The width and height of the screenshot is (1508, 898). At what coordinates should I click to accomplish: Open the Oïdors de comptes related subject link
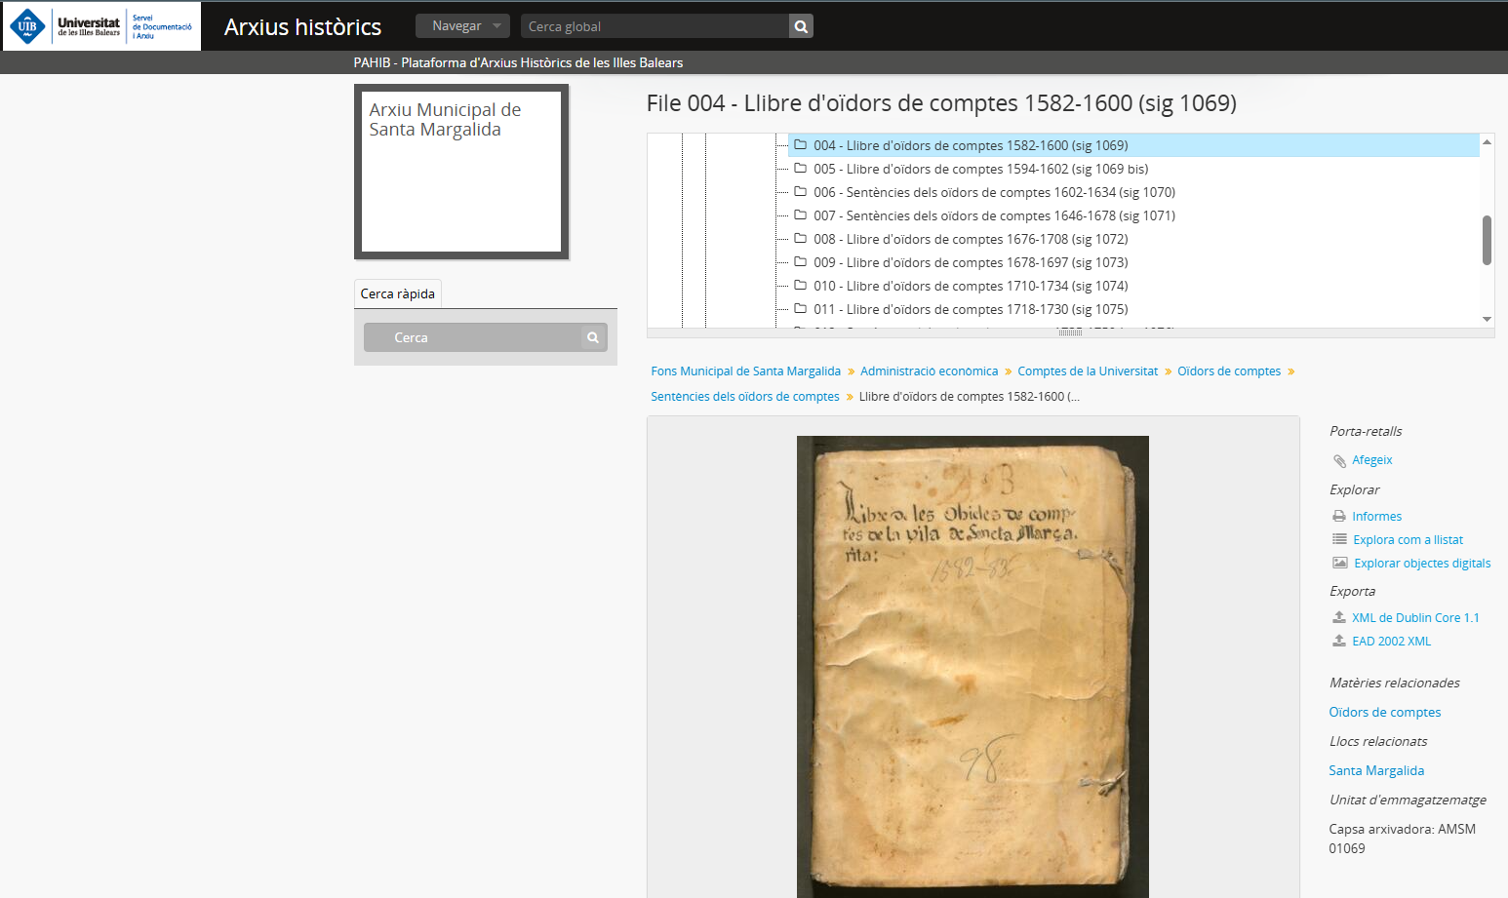(x=1384, y=713)
